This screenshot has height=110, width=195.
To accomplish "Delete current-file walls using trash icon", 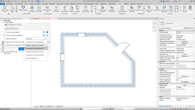I will 47,32.
